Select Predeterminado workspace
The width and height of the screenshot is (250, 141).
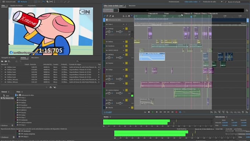[x=174, y=2]
